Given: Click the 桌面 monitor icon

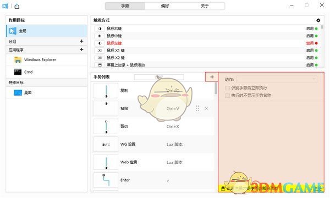Looking at the screenshot, I should pyautogui.click(x=18, y=92).
